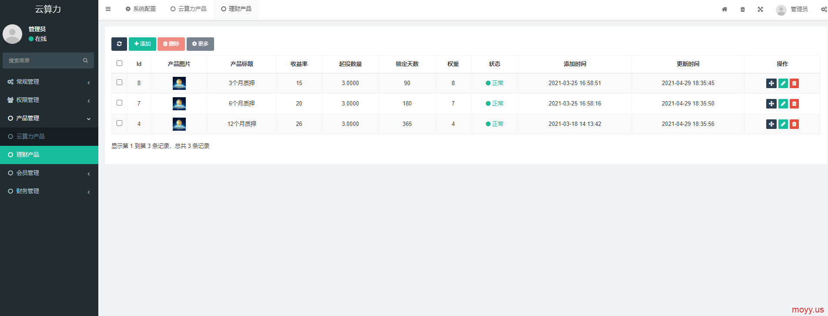Toggle fullscreen using the expand icon
Image resolution: width=828 pixels, height=316 pixels.
(x=760, y=9)
